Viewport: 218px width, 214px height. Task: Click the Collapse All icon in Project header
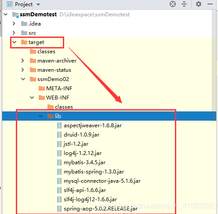[x=184, y=4]
